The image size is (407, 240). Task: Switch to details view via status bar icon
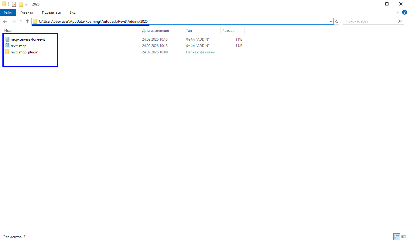coord(397,237)
